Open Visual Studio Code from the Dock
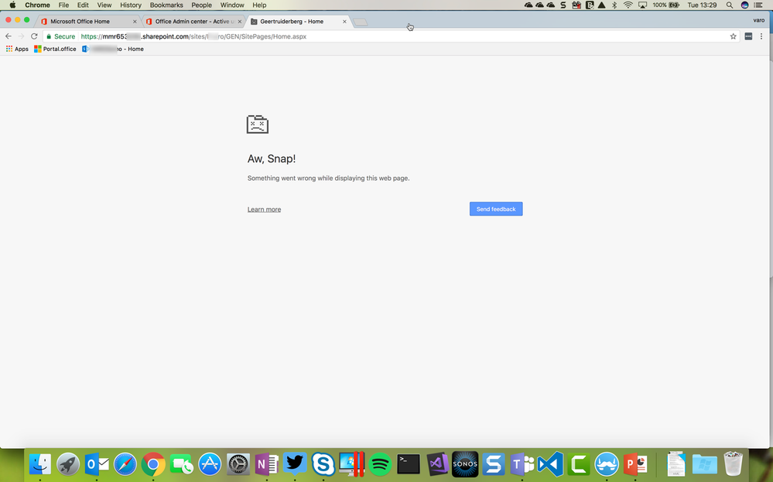The height and width of the screenshot is (482, 773). pyautogui.click(x=550, y=464)
